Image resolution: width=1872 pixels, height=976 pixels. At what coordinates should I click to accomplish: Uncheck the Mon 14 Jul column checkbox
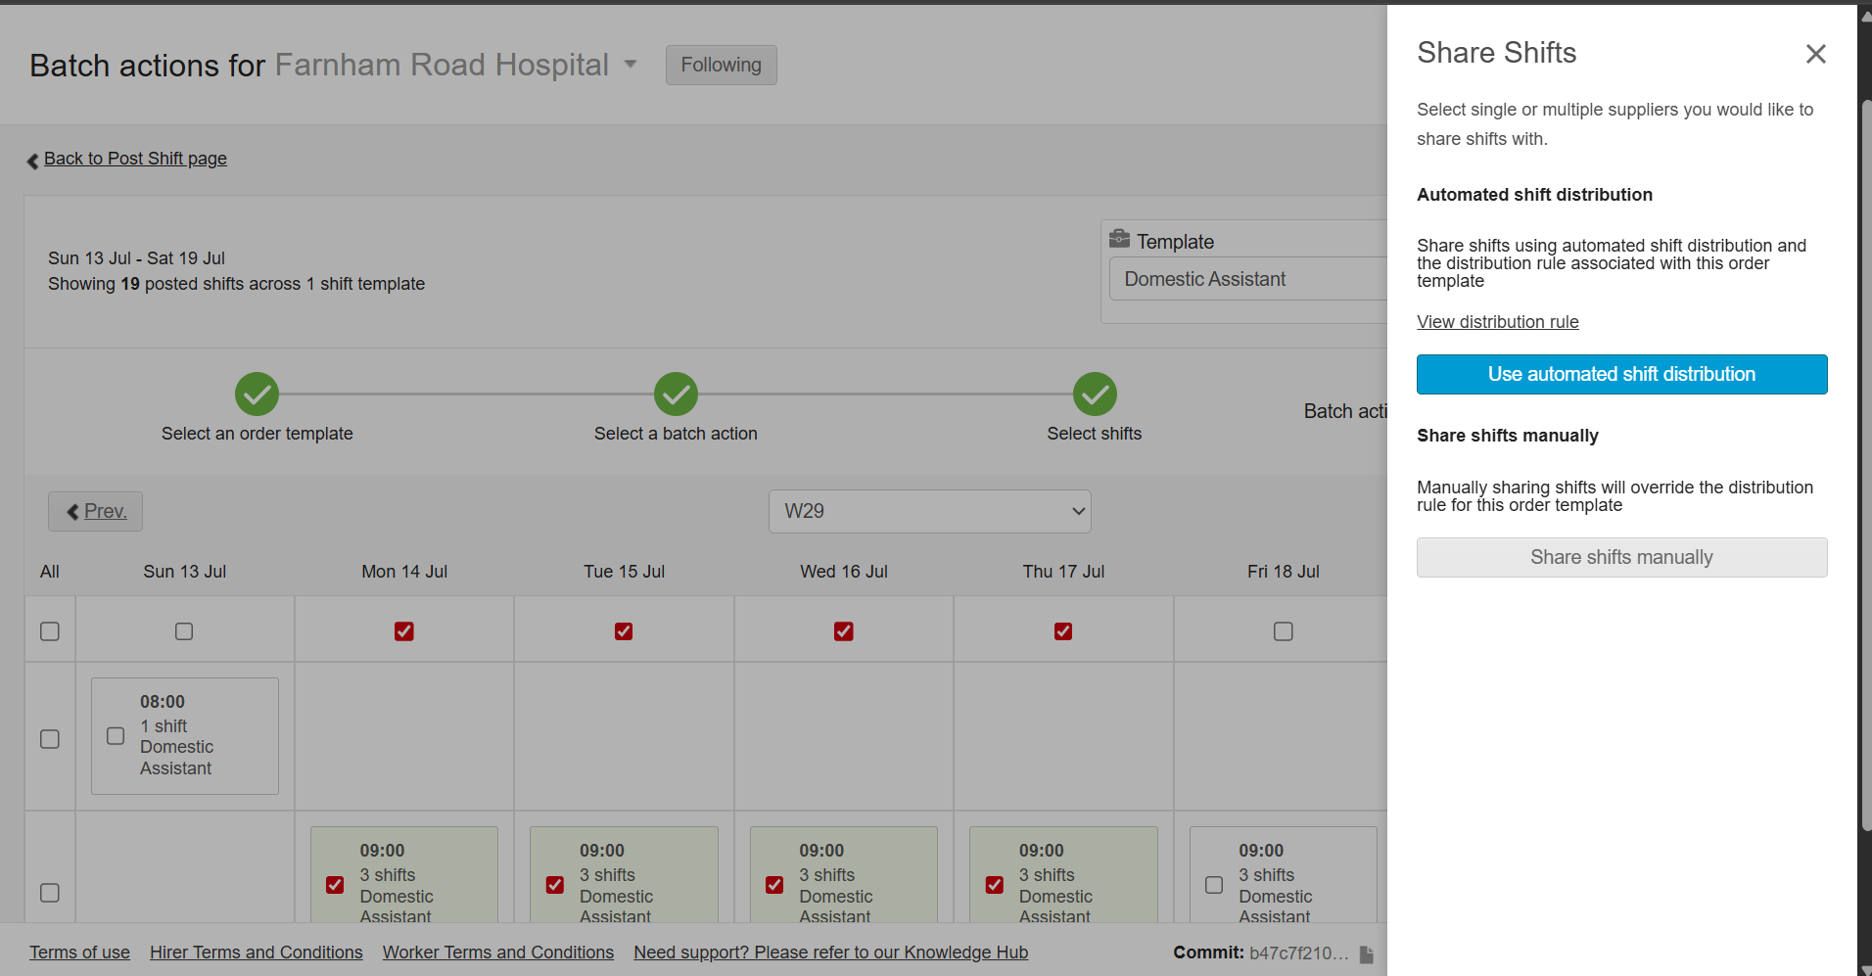point(403,631)
